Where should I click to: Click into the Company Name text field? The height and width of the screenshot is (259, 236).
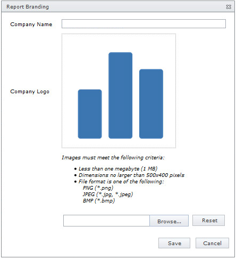coord(144,24)
